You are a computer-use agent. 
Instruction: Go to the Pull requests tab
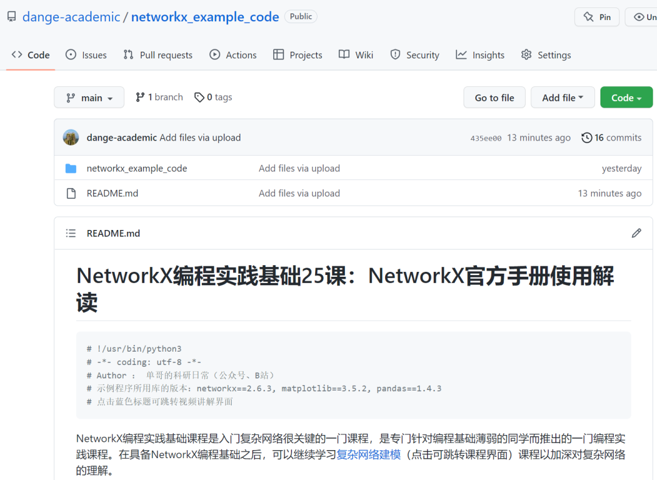[158, 55]
